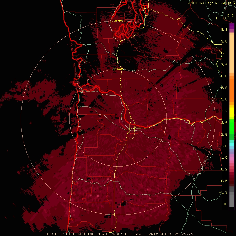Click the 5.8 legend value

click(224, 88)
